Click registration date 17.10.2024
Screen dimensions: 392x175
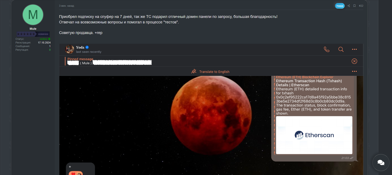click(x=44, y=43)
